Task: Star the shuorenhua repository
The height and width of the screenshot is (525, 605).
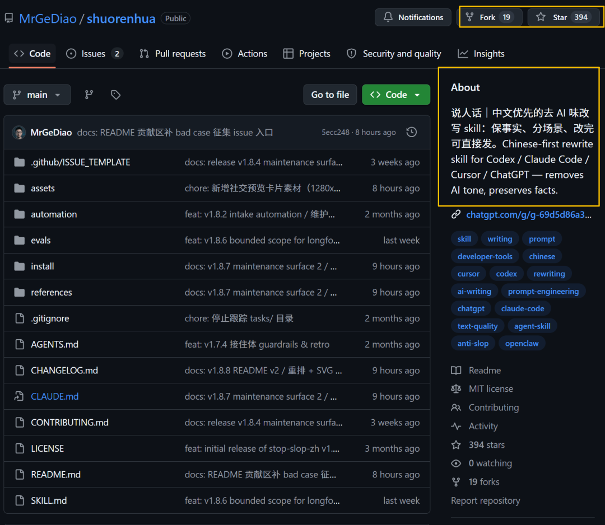Action: point(564,17)
